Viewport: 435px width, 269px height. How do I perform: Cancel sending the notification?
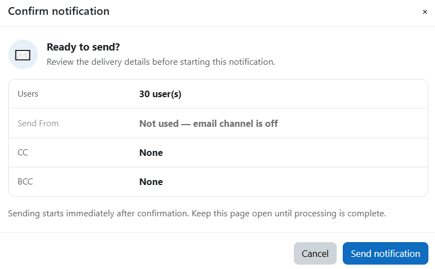[315, 254]
